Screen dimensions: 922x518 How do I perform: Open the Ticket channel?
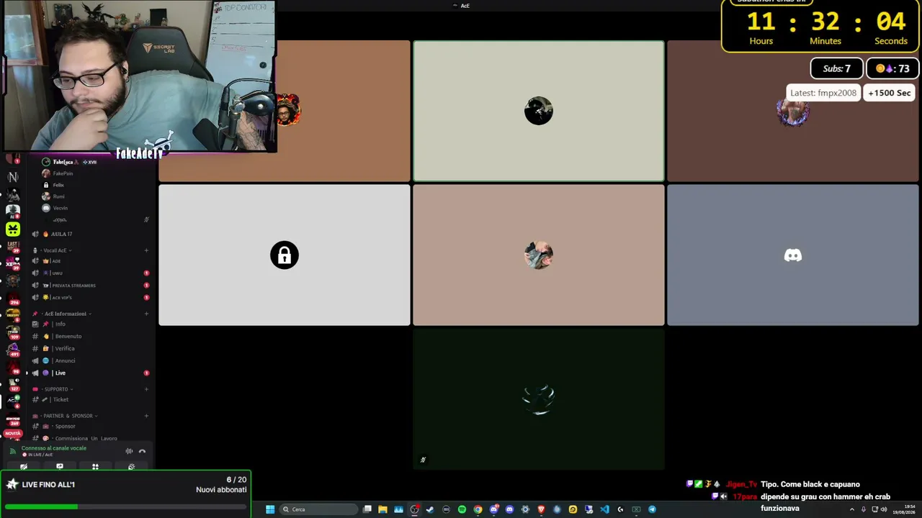[x=91, y=399]
